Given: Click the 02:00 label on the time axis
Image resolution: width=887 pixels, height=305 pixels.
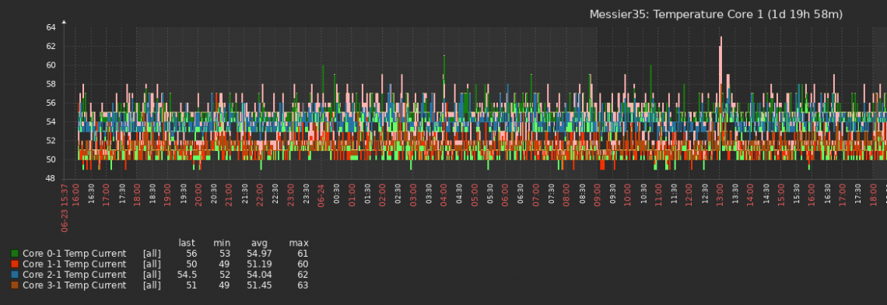Looking at the screenshot, I should pos(382,195).
